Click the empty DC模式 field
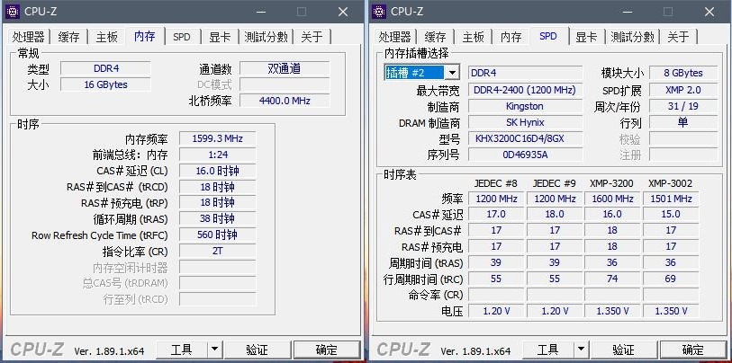 point(285,84)
